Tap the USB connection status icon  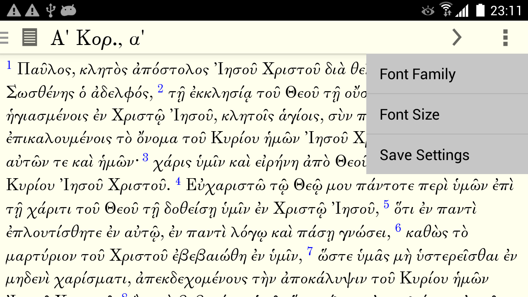[50, 10]
